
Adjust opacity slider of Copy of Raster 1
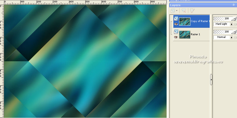coord(223,19)
